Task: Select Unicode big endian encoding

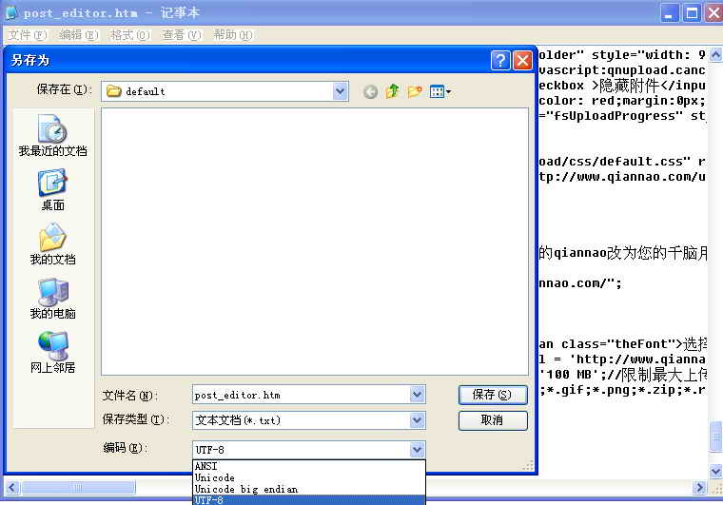Action: (x=309, y=489)
